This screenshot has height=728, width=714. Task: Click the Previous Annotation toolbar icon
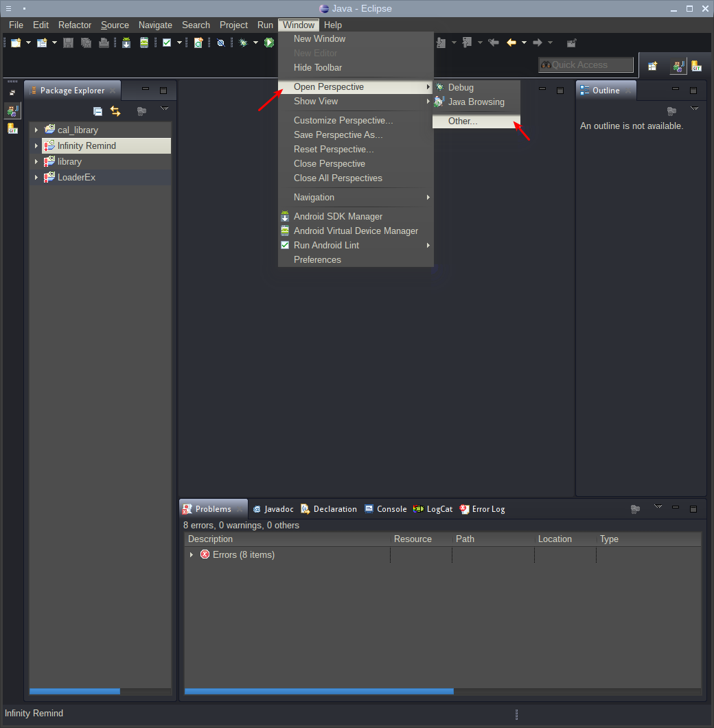467,43
